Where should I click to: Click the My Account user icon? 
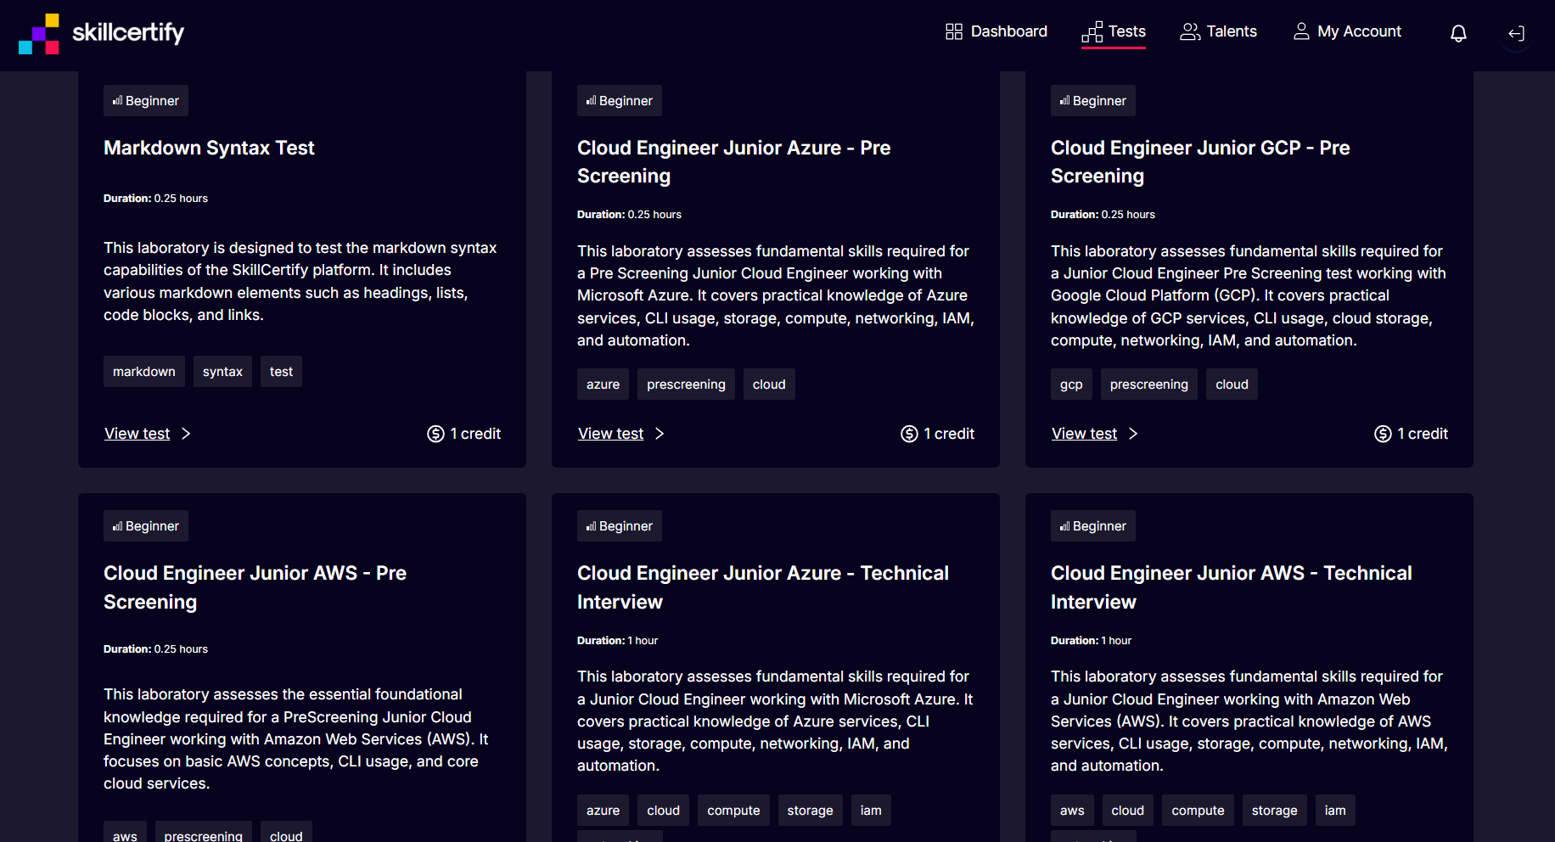(1300, 31)
